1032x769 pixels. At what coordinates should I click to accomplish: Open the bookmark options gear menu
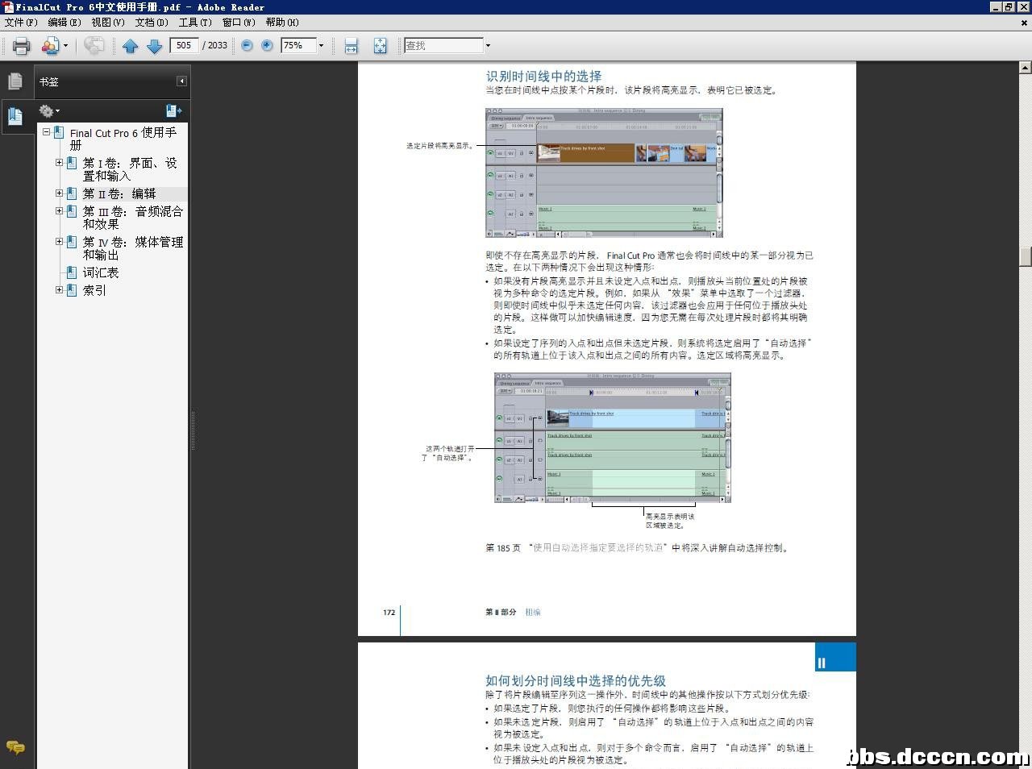tap(48, 111)
